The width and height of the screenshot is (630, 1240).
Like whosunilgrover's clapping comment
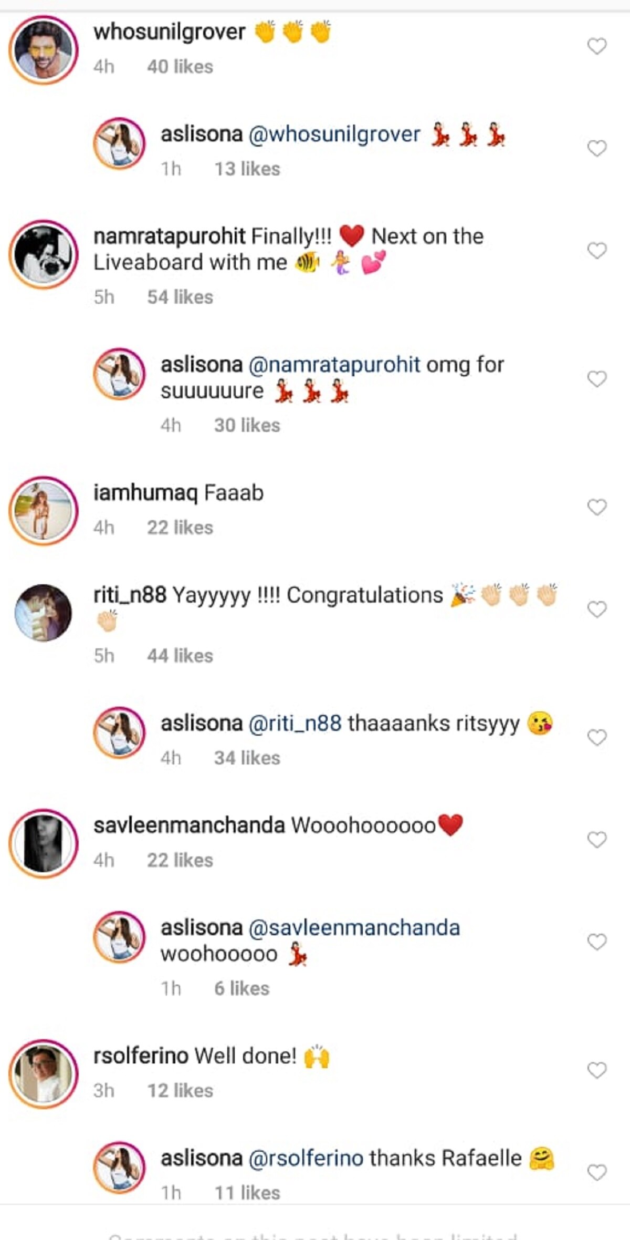597,47
